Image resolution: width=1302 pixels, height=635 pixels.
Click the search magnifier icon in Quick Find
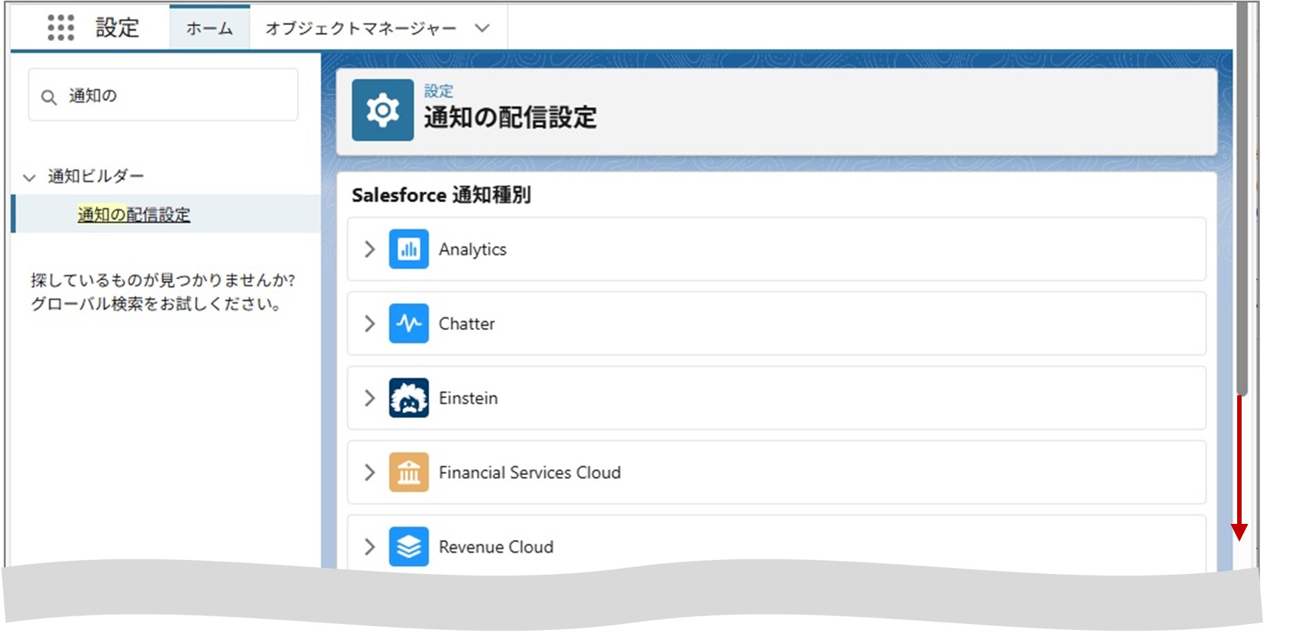coord(50,96)
